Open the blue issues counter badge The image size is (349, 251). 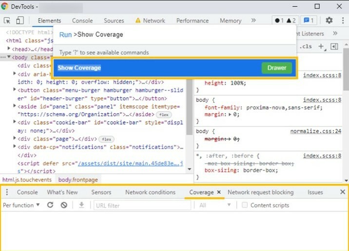pos(309,20)
